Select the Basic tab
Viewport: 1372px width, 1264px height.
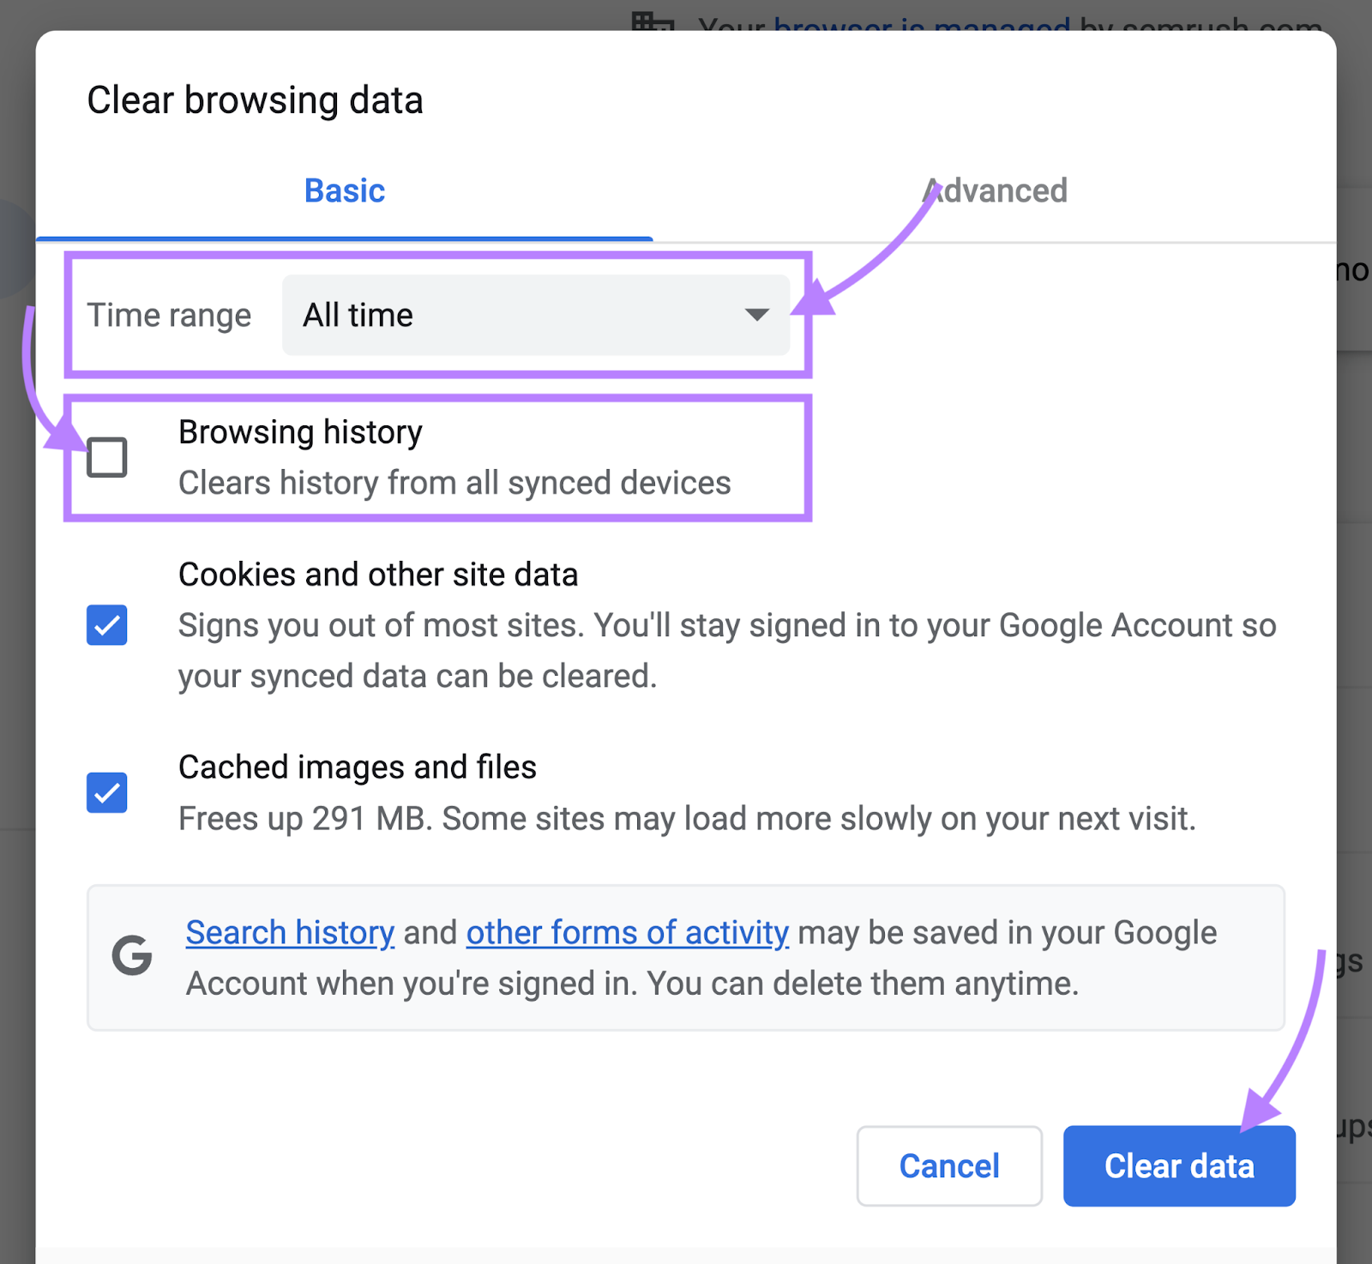[343, 190]
